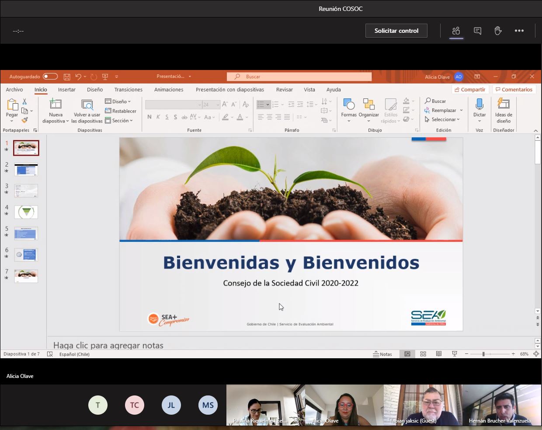Click the Compartir button
The width and height of the screenshot is (542, 430).
(x=469, y=90)
